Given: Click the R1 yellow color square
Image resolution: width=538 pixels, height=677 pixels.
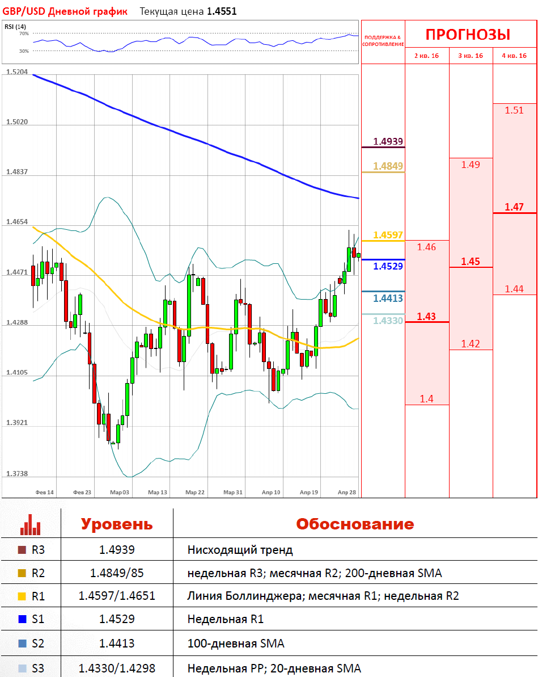Looking at the screenshot, I should pyautogui.click(x=22, y=596).
